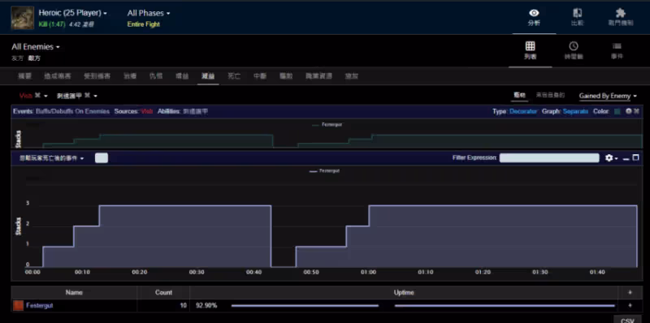Click the Festergut uptime bar

coord(422,306)
